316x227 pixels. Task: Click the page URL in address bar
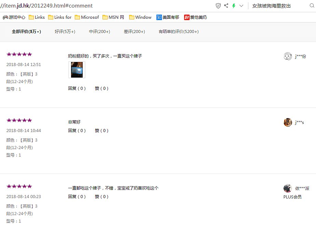click(48, 6)
